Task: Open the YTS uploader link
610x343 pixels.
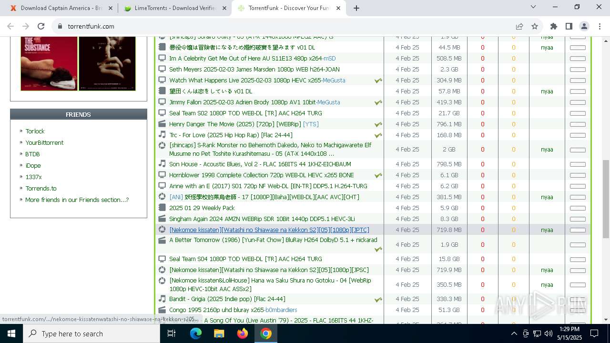Action: [x=311, y=124]
